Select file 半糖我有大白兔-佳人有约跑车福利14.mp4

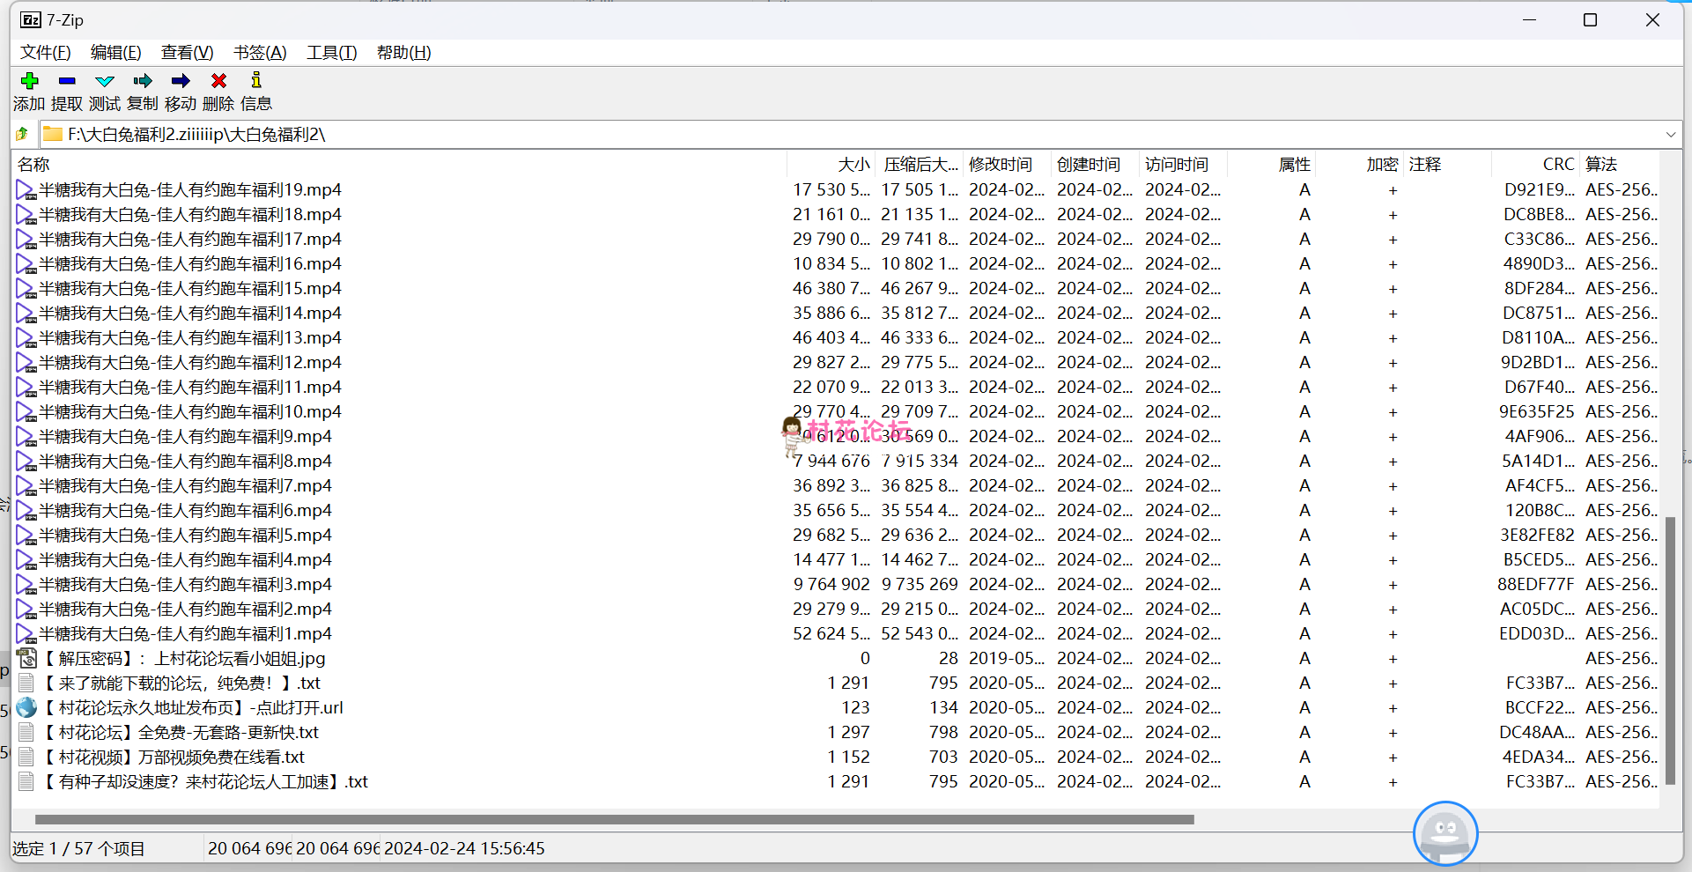pyautogui.click(x=189, y=313)
